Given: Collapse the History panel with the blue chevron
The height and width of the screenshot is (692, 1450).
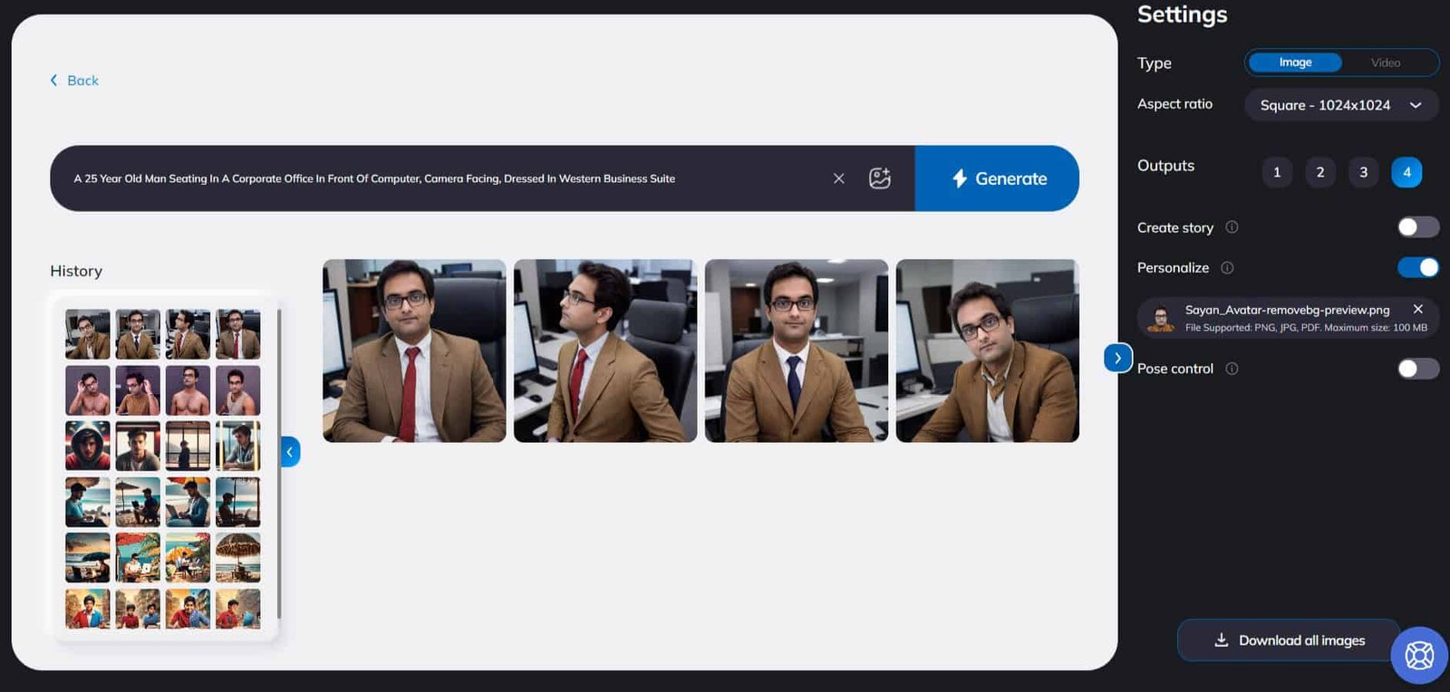Looking at the screenshot, I should point(290,451).
